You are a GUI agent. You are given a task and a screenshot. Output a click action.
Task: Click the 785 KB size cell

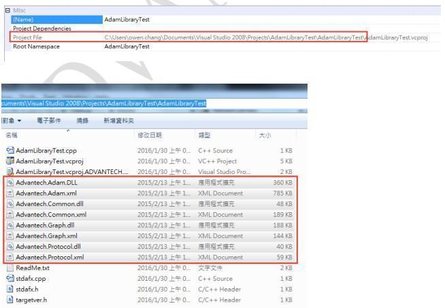(x=282, y=193)
